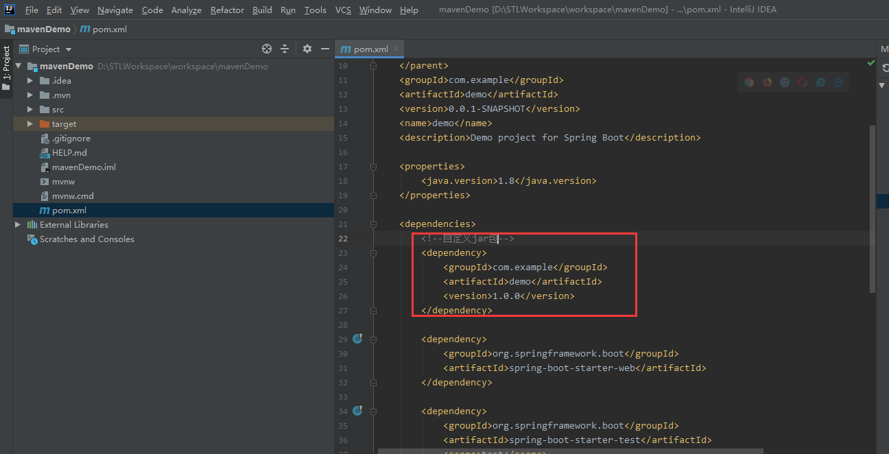Click the 1.0.0 version text on line 26
This screenshot has width=889, height=454.
point(506,296)
